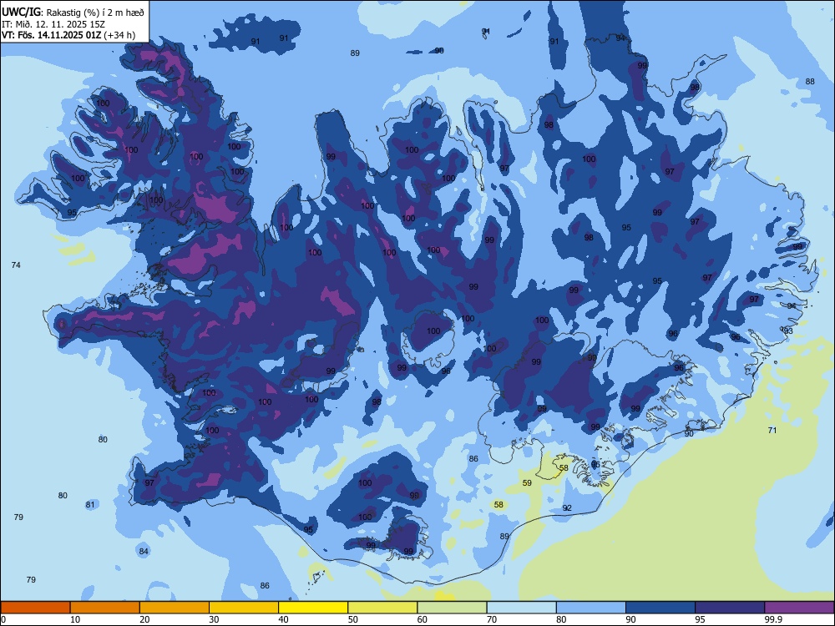Select the '81' humidity value on the map
835x626 pixels.
click(90, 505)
